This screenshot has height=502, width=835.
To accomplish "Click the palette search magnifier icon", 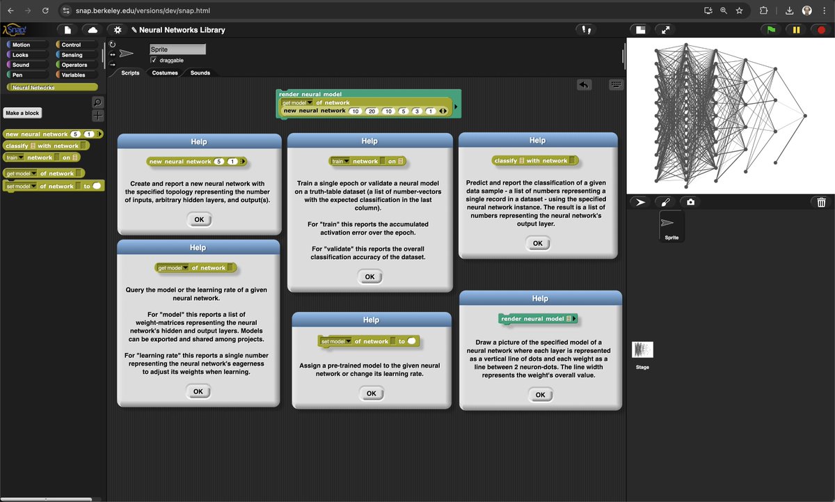I will pyautogui.click(x=98, y=102).
